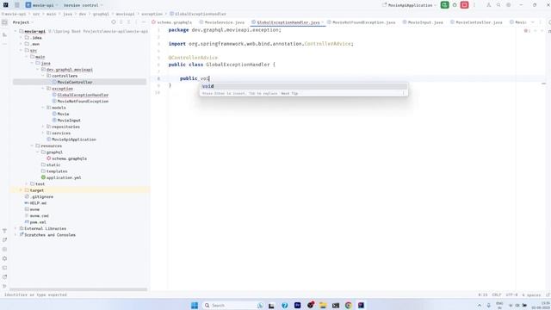The height and width of the screenshot is (310, 551).
Task: Open IDE settings gear icon
Action: point(508,5)
